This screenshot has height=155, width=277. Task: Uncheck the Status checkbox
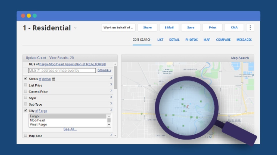tap(25, 78)
